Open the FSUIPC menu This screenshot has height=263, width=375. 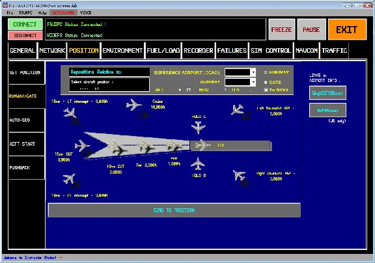pos(25,12)
